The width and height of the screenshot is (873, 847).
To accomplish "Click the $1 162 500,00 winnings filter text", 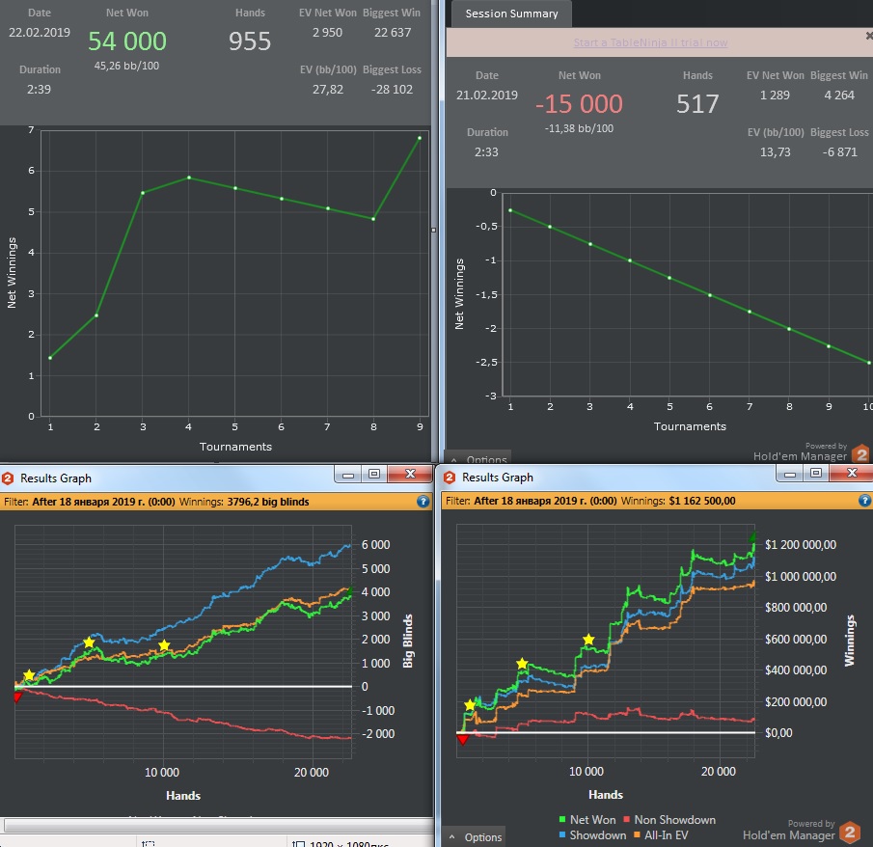I will tap(702, 501).
